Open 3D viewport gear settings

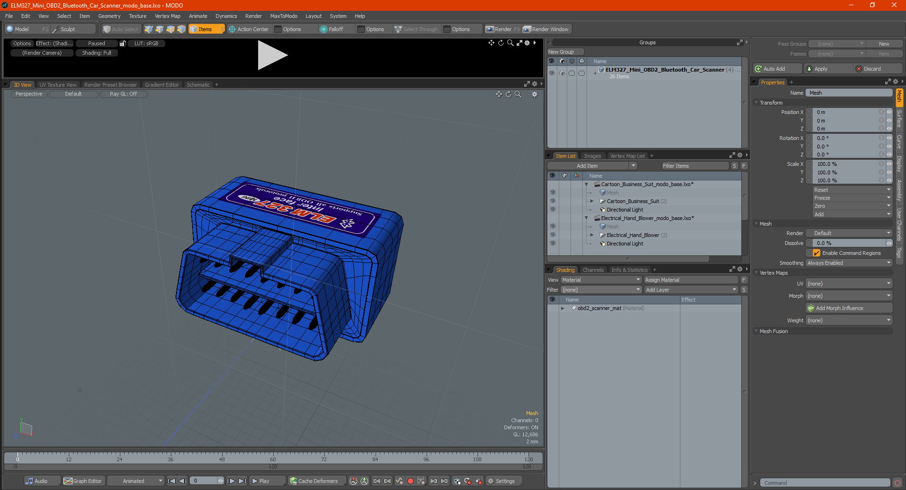tap(535, 94)
